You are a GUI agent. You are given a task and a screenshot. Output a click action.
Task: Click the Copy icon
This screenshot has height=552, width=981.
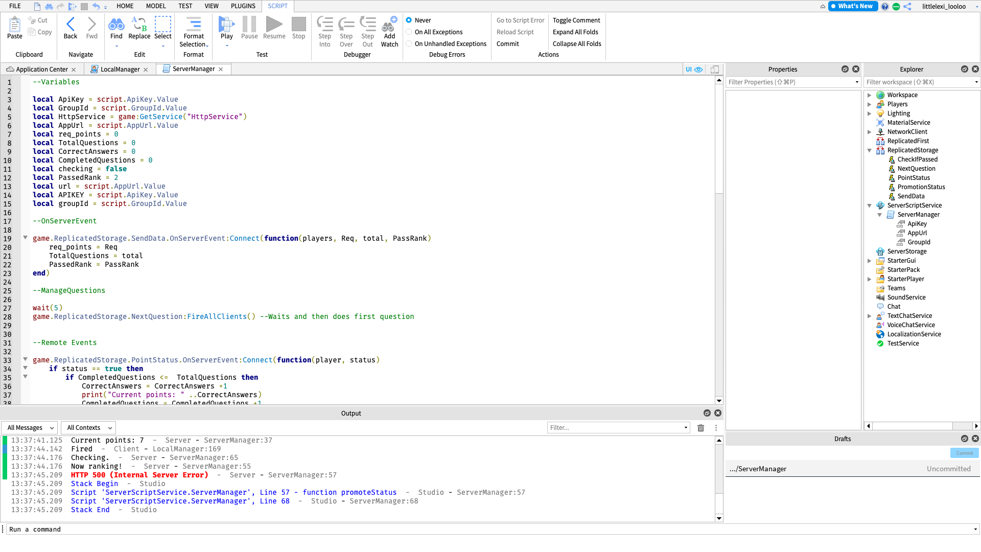click(32, 32)
